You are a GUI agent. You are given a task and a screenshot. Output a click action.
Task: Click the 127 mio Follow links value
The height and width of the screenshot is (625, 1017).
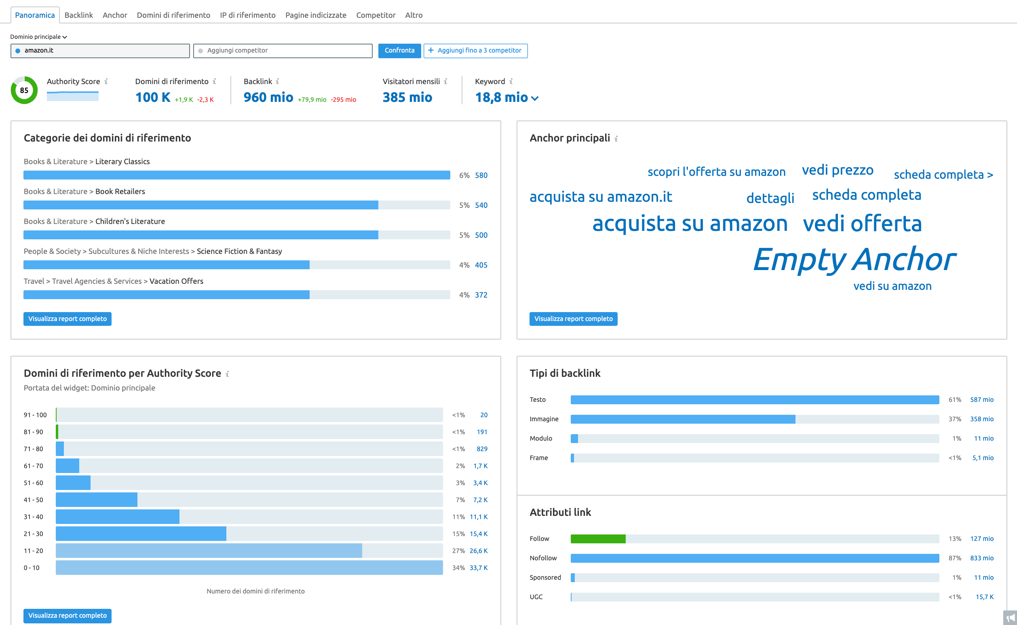click(982, 538)
